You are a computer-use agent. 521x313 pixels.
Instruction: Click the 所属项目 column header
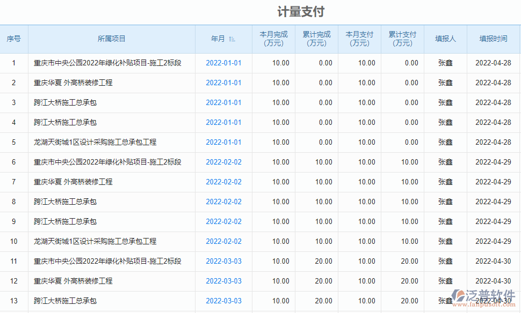[x=112, y=39]
